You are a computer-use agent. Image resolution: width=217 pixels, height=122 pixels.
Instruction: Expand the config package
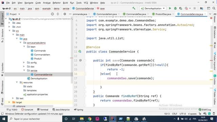24,62
